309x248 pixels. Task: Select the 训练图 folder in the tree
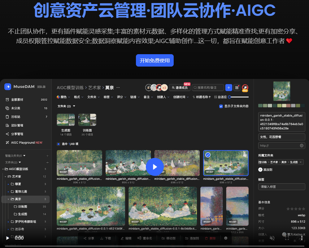coord(23,207)
